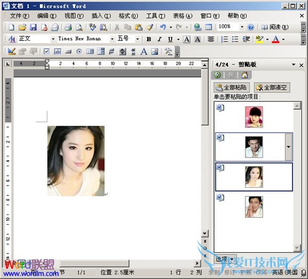Select the first clipboard image thumbnail
The image size is (308, 279).
[254, 116]
